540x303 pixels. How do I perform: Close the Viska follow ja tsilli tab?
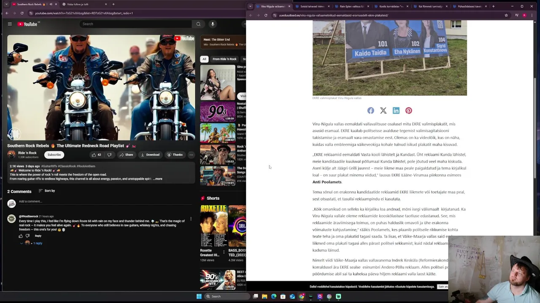(106, 4)
